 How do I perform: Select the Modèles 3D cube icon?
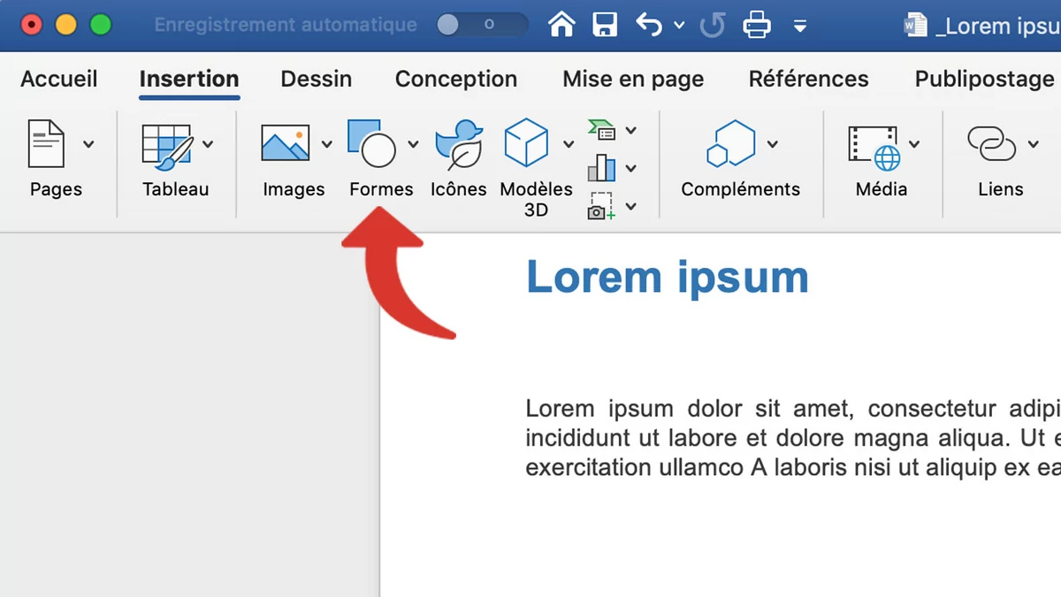coord(526,144)
